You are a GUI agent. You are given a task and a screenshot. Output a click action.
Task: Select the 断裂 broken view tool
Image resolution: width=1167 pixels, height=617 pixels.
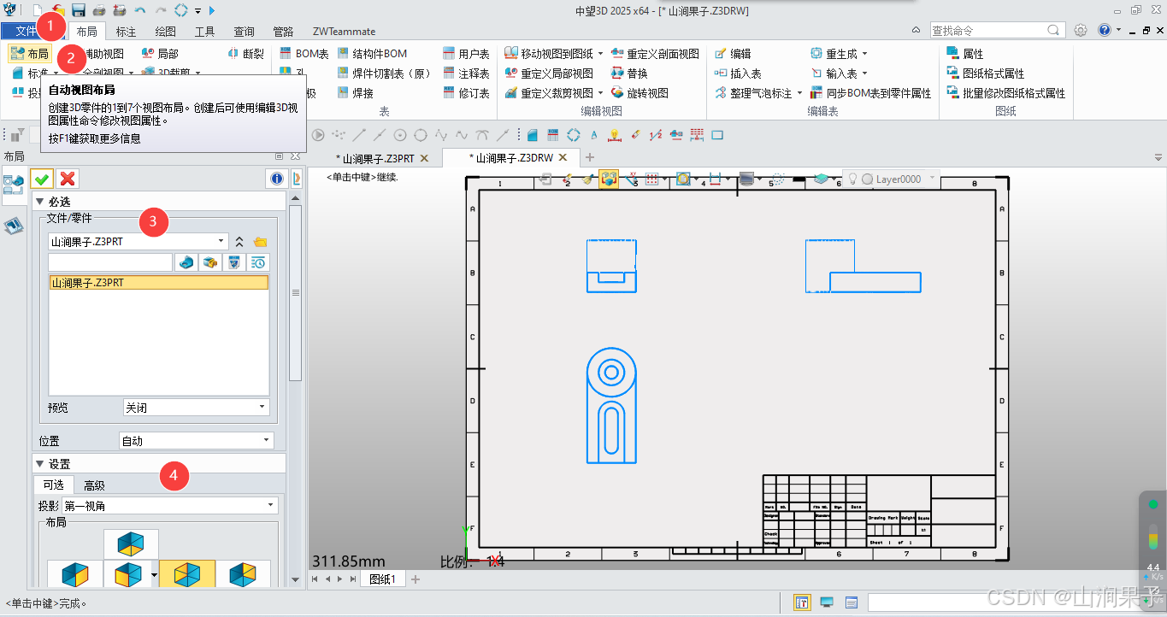click(x=246, y=53)
